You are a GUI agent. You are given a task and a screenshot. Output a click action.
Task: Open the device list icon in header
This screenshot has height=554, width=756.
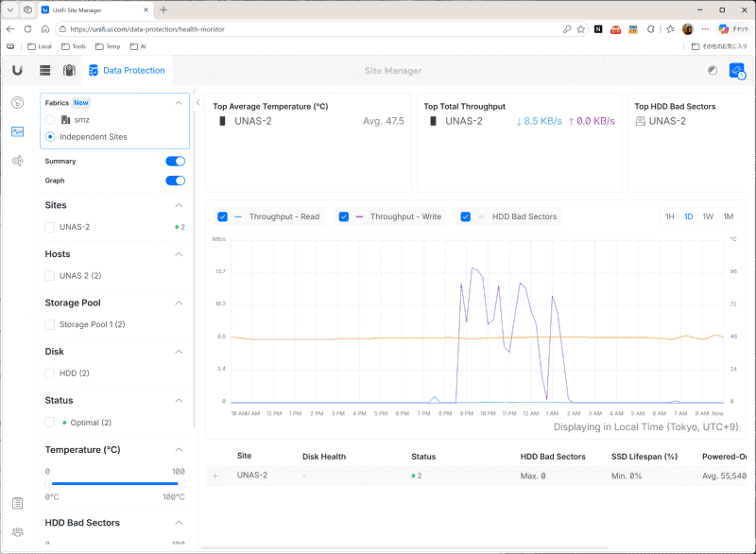[x=44, y=70]
